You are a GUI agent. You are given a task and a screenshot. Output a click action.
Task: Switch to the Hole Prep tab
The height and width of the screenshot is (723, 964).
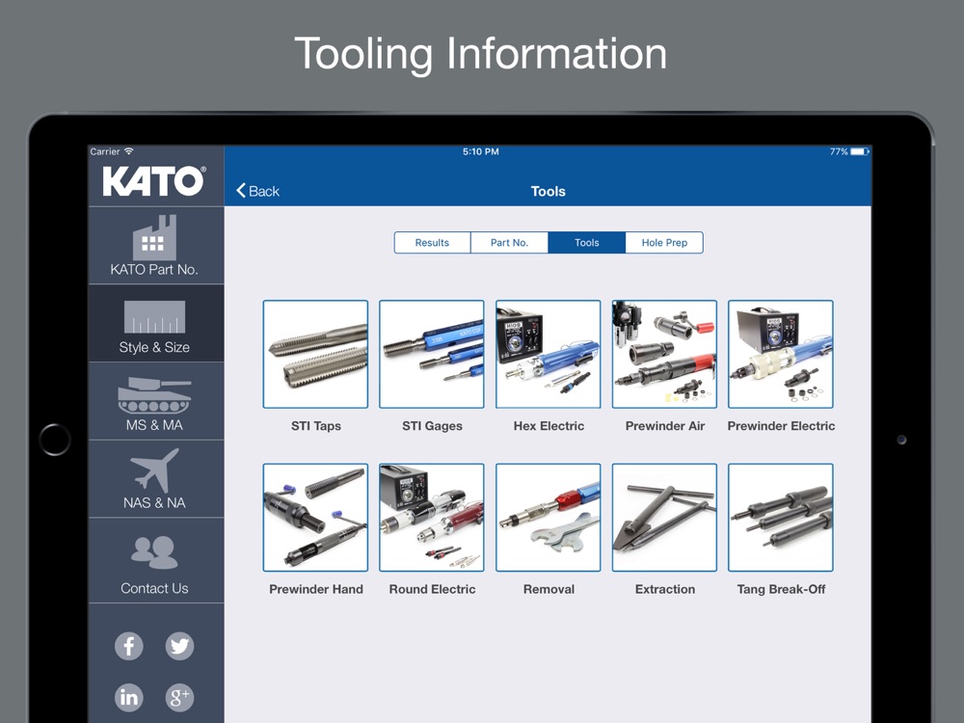tap(664, 243)
